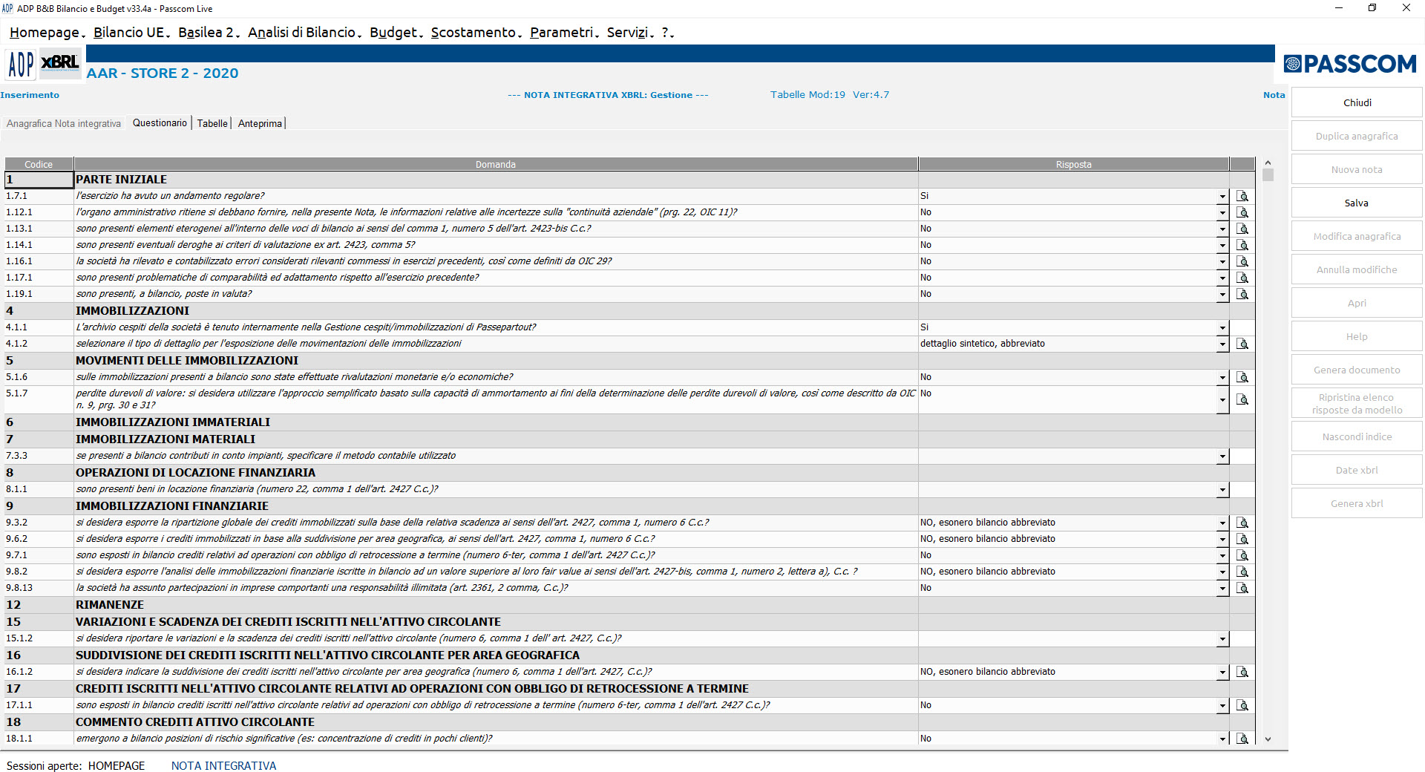The height and width of the screenshot is (772, 1425).
Task: Click the Risposta column header
Action: pyautogui.click(x=1073, y=164)
